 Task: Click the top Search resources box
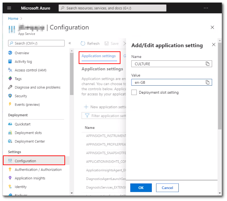tap(112, 8)
